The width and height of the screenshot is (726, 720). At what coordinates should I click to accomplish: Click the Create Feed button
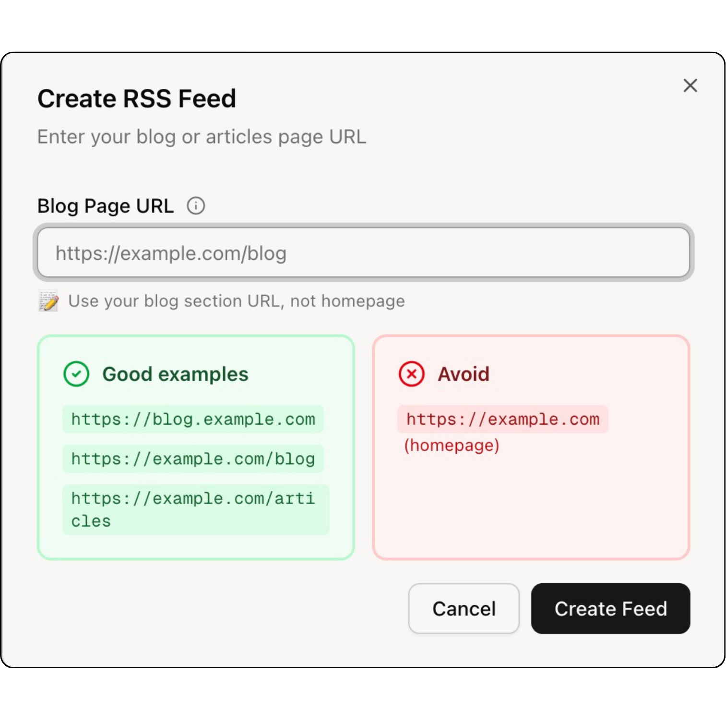pyautogui.click(x=610, y=608)
